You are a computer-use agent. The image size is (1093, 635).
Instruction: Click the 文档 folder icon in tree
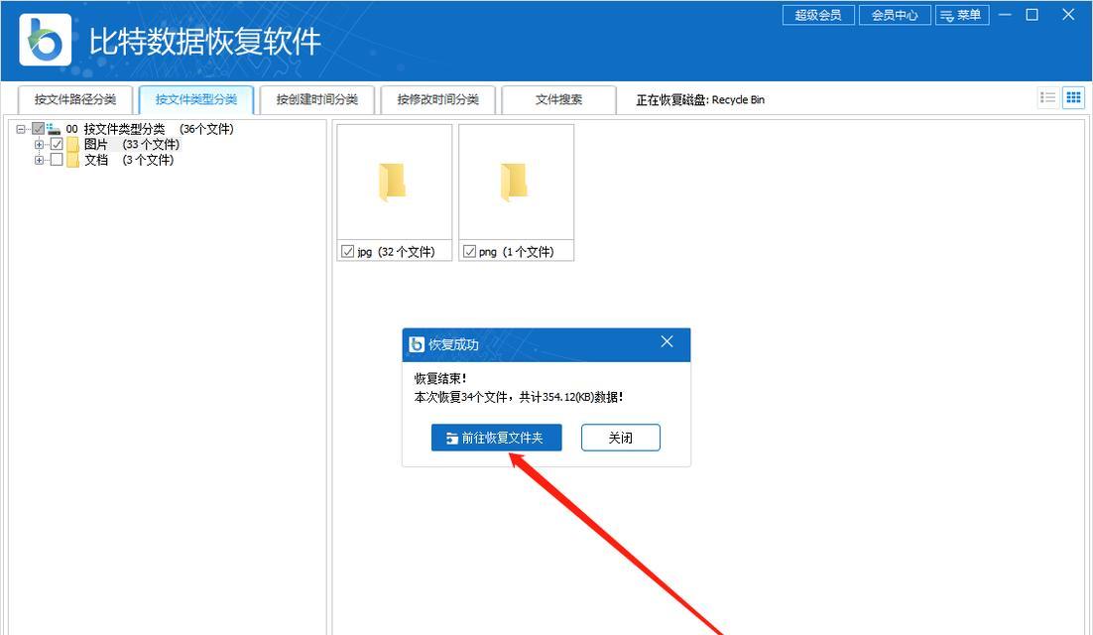click(x=73, y=161)
